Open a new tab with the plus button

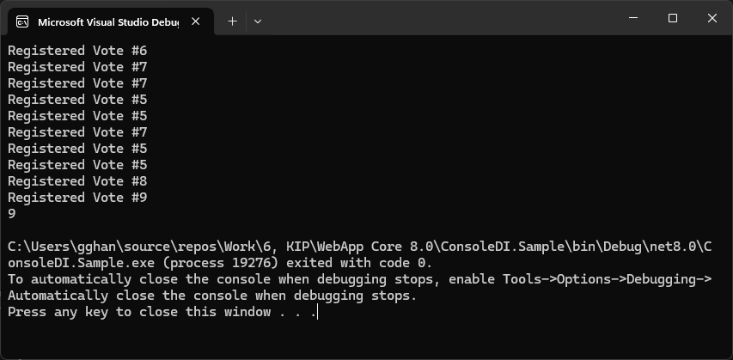pyautogui.click(x=231, y=21)
